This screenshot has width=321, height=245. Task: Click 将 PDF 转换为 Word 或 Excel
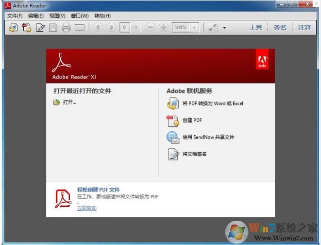pos(213,103)
